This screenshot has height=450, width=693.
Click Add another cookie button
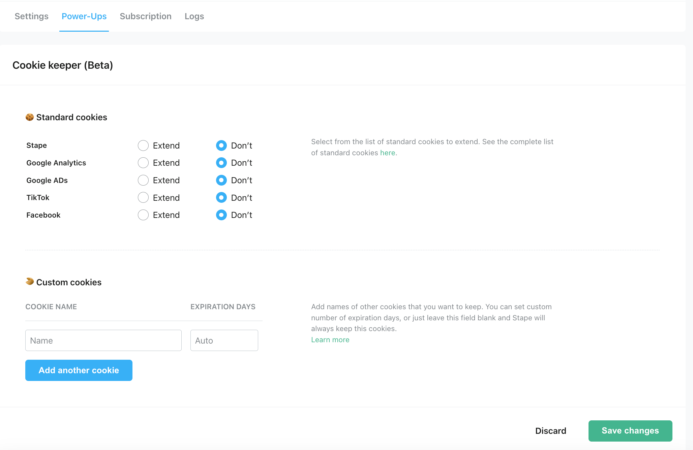coord(79,370)
